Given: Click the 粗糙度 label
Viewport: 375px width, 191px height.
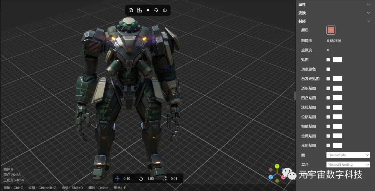Looking at the screenshot, I should [x=307, y=41].
